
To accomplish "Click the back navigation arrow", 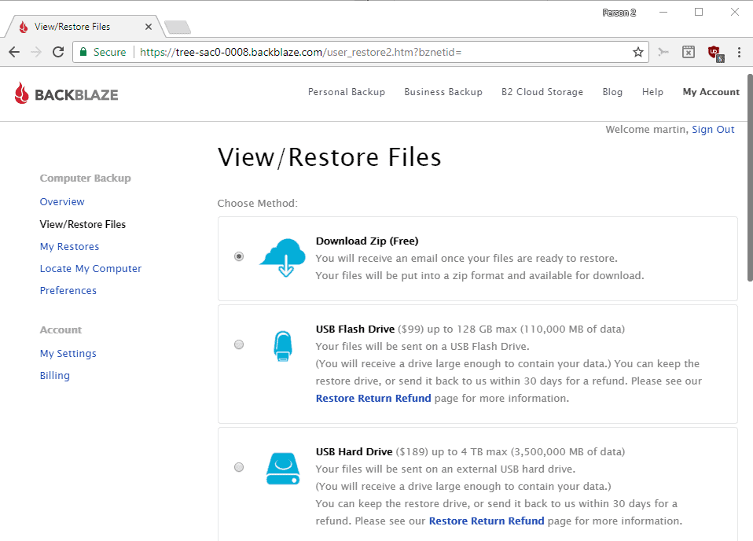I will pyautogui.click(x=15, y=51).
